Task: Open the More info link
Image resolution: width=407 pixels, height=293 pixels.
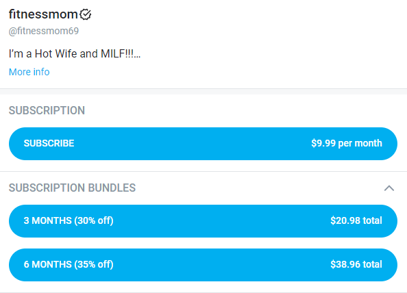Action: tap(29, 72)
